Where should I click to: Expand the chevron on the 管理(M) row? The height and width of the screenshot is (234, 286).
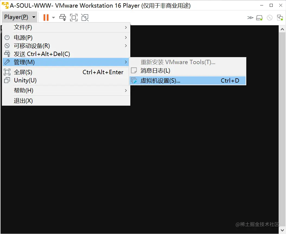tap(126, 62)
